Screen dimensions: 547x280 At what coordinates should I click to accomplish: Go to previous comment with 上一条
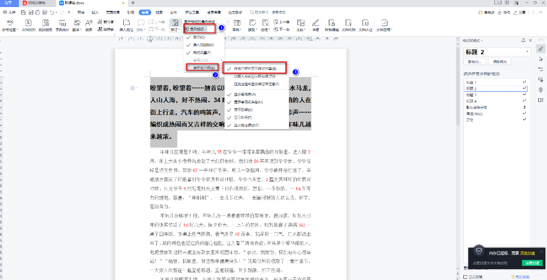tap(156, 22)
